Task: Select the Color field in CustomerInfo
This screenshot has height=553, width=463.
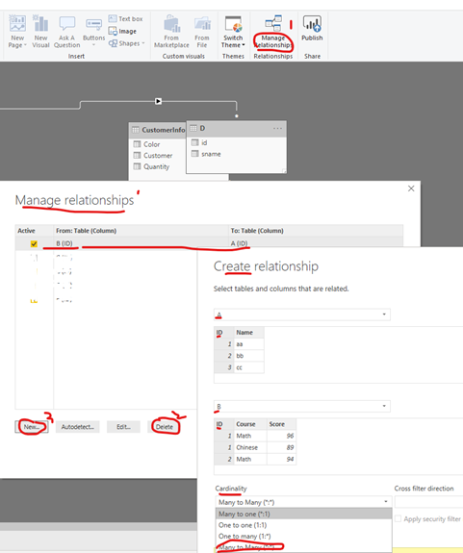Action: (147, 144)
